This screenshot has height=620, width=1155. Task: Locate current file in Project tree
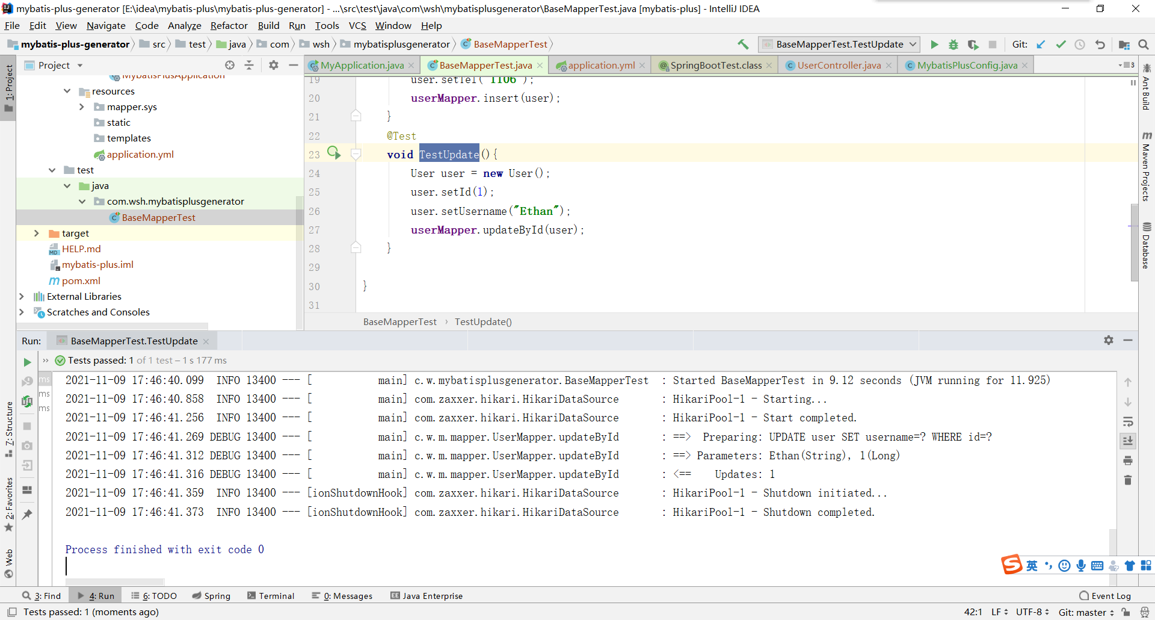click(x=230, y=65)
